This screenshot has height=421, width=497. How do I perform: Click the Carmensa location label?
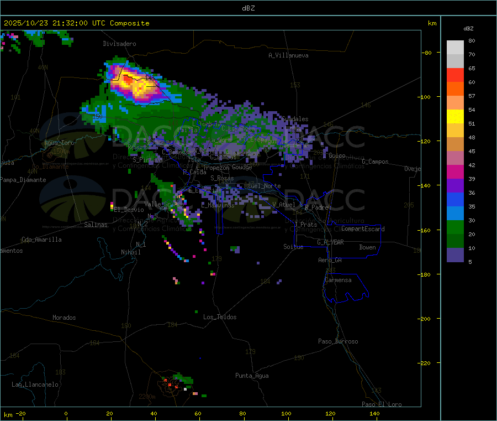point(338,280)
